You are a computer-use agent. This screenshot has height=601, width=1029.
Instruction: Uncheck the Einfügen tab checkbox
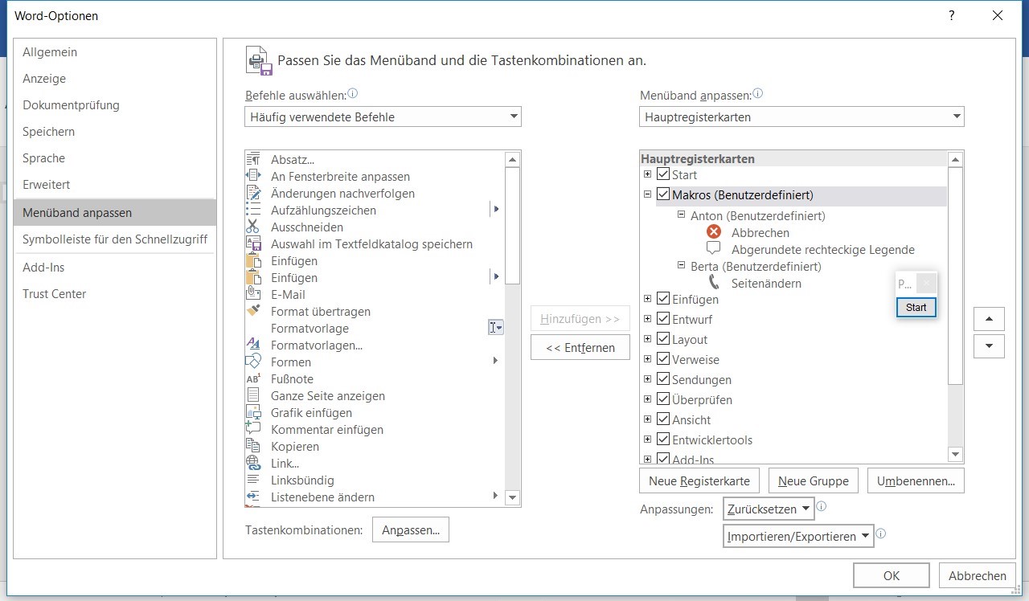pos(663,299)
